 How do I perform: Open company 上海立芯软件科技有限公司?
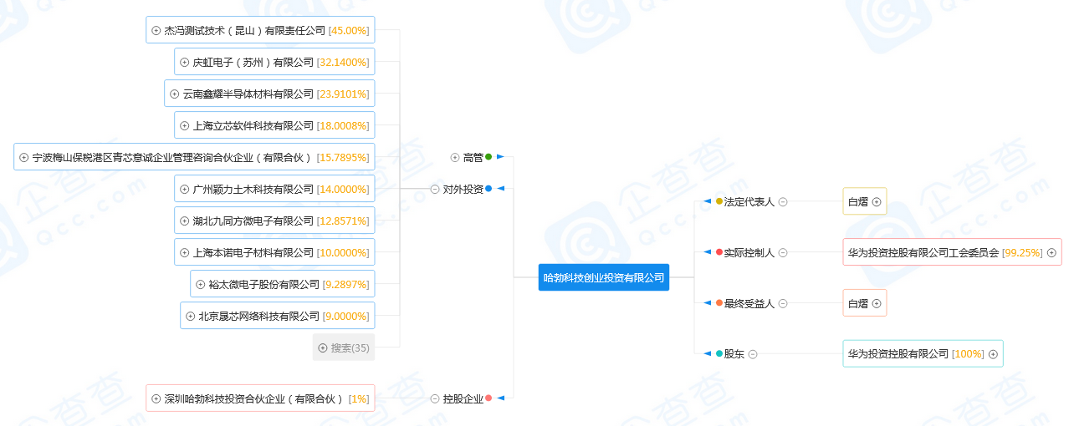click(253, 125)
